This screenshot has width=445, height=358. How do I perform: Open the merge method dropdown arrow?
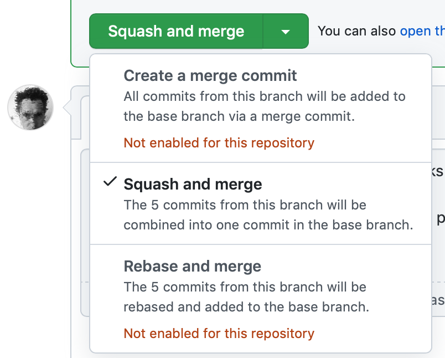[286, 31]
